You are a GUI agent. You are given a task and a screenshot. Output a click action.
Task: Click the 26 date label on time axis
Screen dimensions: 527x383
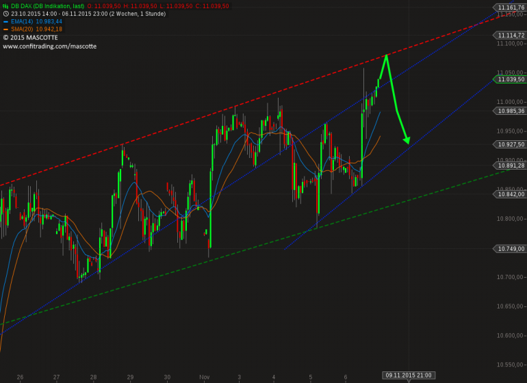[x=20, y=377]
